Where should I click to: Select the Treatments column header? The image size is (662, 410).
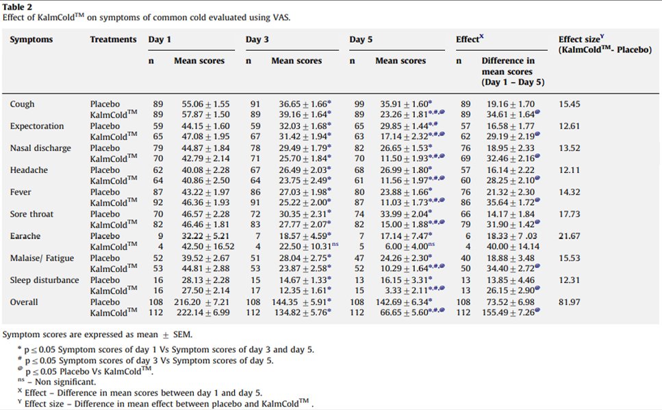pyautogui.click(x=114, y=40)
